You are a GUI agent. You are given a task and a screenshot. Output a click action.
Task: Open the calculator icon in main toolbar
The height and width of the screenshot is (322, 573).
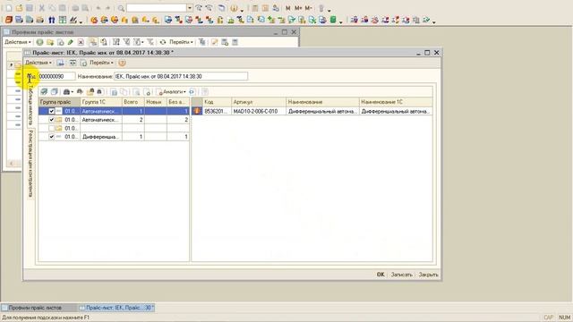[255, 8]
